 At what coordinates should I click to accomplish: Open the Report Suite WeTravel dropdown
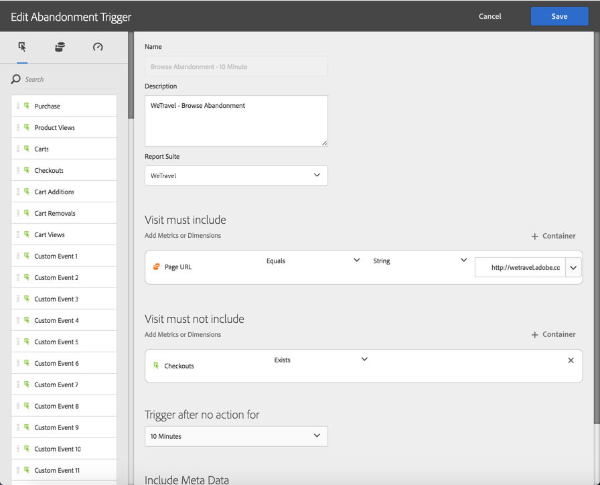tap(236, 176)
